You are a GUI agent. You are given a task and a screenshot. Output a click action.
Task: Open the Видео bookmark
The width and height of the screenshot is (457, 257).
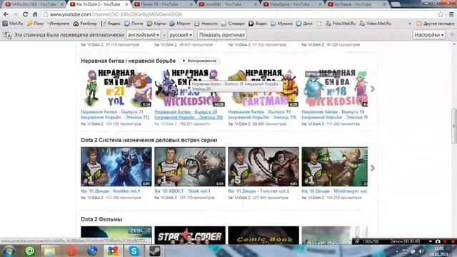pos(258,24)
